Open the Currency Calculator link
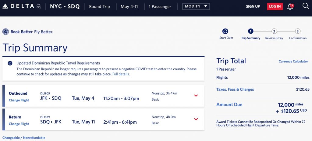The width and height of the screenshot is (312, 141). 293,61
